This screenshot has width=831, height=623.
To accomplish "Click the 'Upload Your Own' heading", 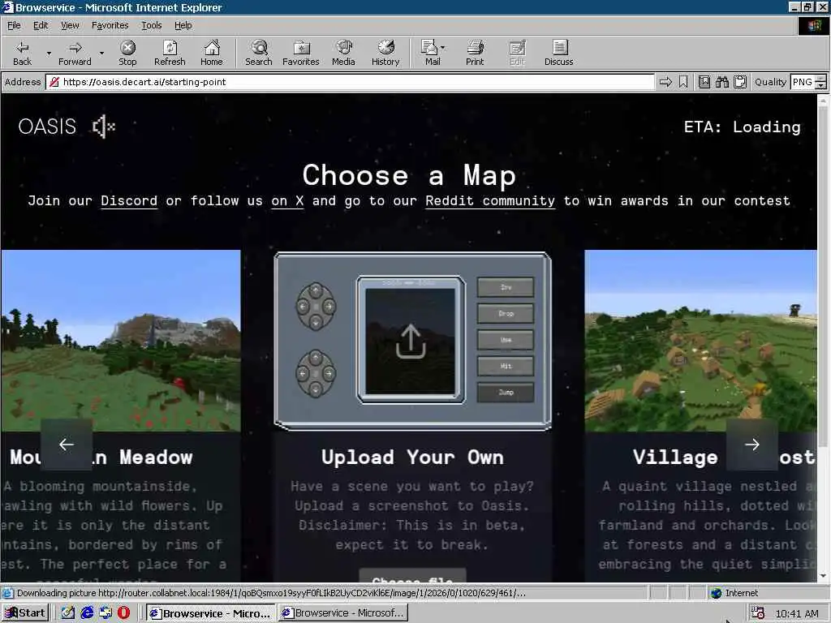I will click(412, 458).
